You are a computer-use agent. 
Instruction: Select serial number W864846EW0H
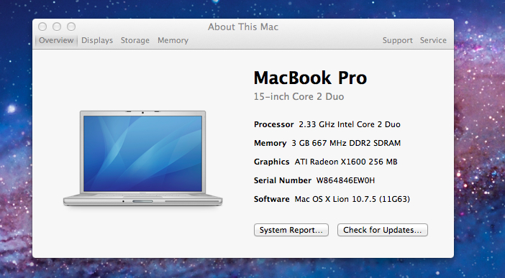click(x=345, y=180)
